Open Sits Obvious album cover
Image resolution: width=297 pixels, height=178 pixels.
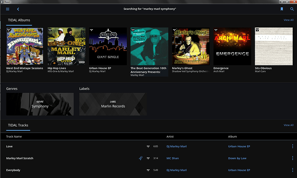[x=274, y=46]
